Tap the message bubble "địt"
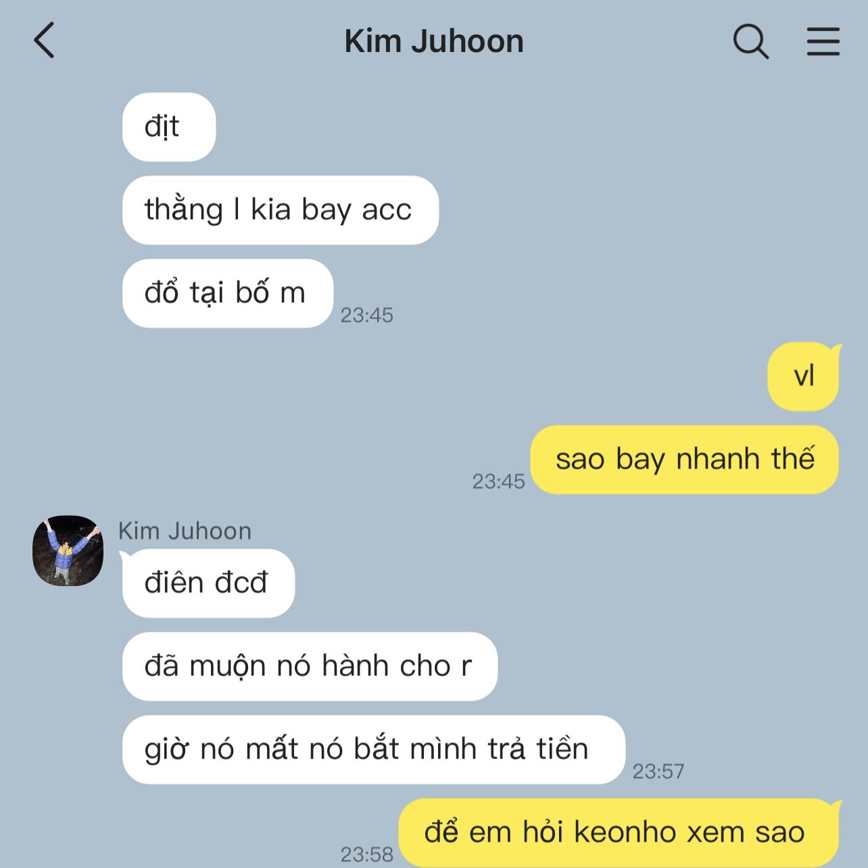Viewport: 868px width, 868px height. (169, 127)
